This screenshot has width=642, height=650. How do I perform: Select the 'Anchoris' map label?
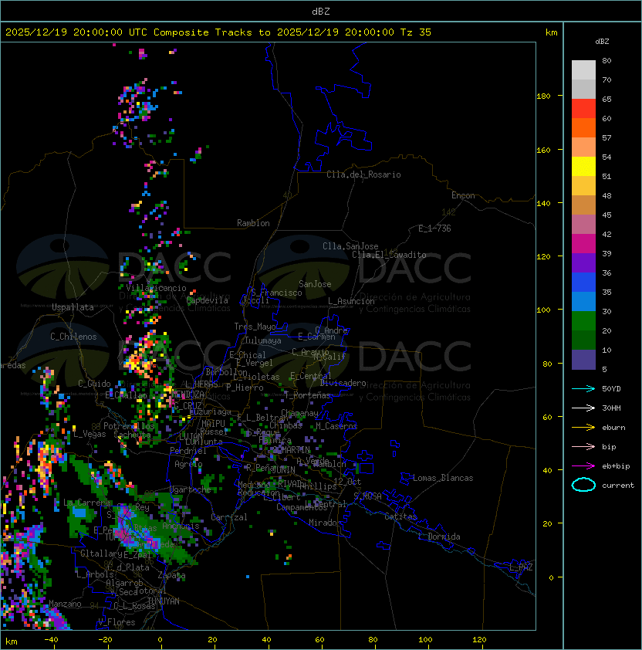[181, 526]
